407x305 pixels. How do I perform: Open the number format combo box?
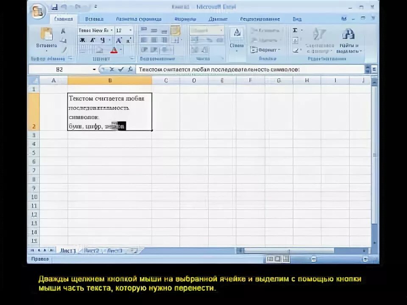pos(206,30)
